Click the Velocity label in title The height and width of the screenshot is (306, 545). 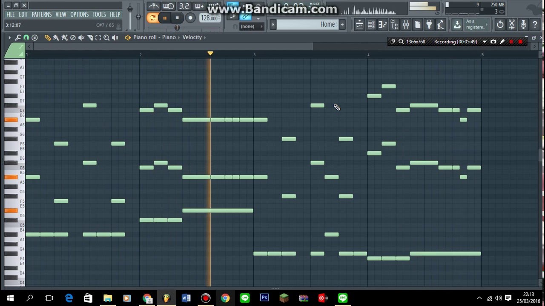192,37
